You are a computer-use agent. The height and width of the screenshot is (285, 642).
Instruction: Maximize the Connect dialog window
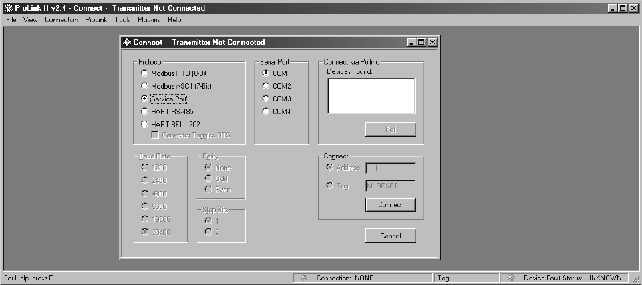(420, 42)
